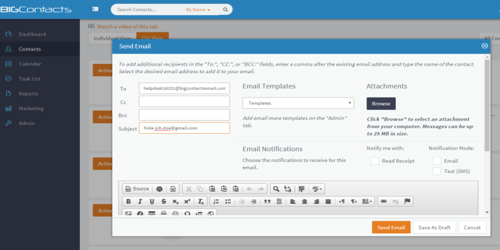500x250 pixels.
Task: Toggle bold formatting in the editor
Action: [128, 201]
